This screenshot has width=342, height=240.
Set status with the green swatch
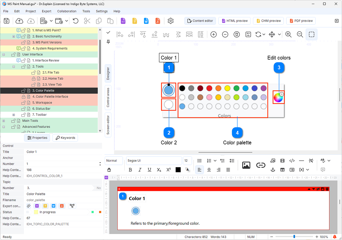click(x=92, y=212)
